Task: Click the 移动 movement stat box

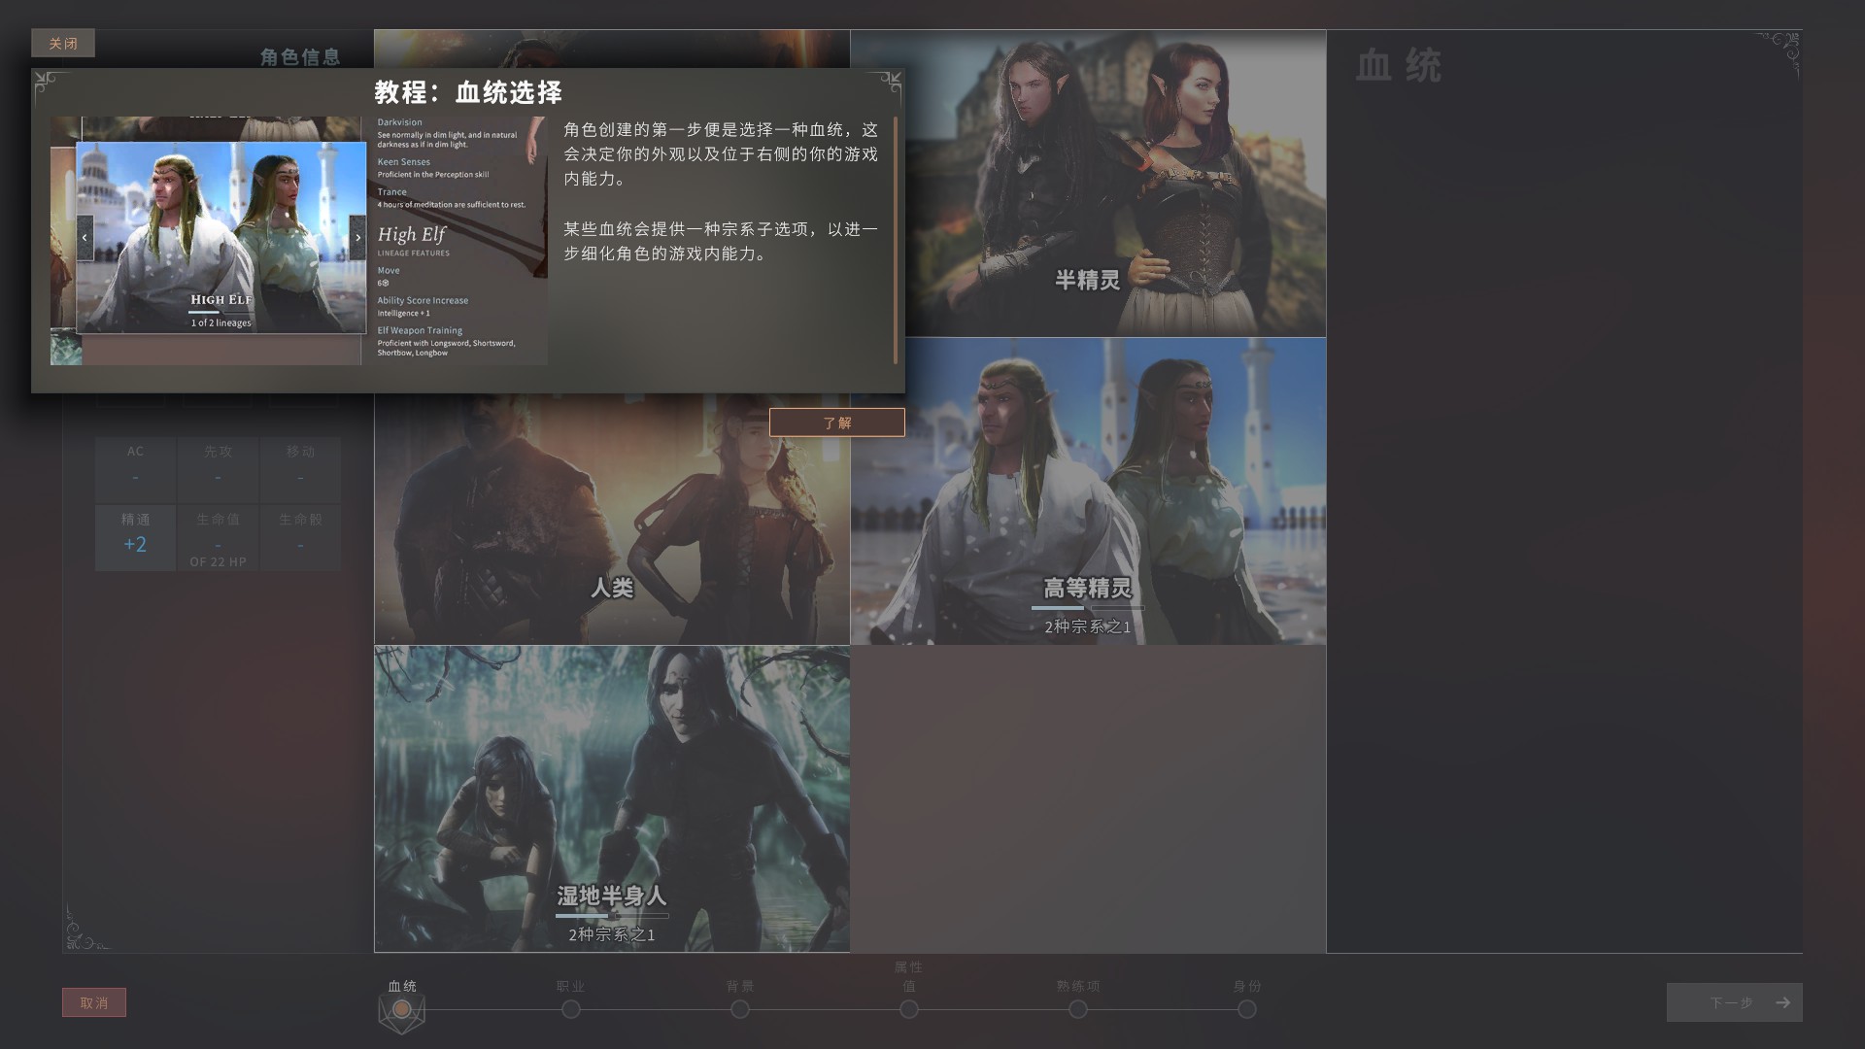Action: click(300, 468)
